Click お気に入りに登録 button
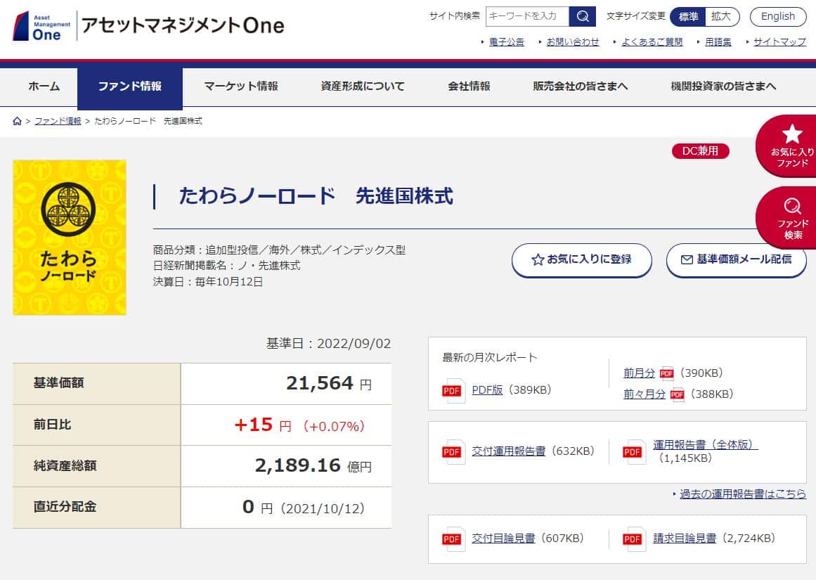The height and width of the screenshot is (580, 816). (582, 259)
